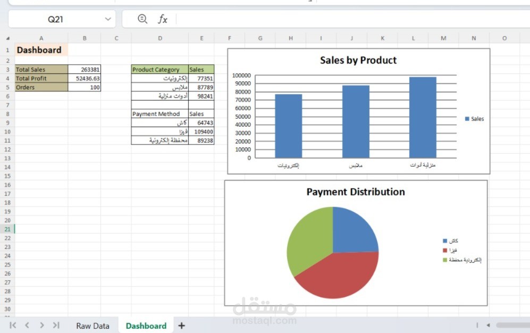
Task: Go to first sheet navigation arrow
Action: [x=13, y=325]
